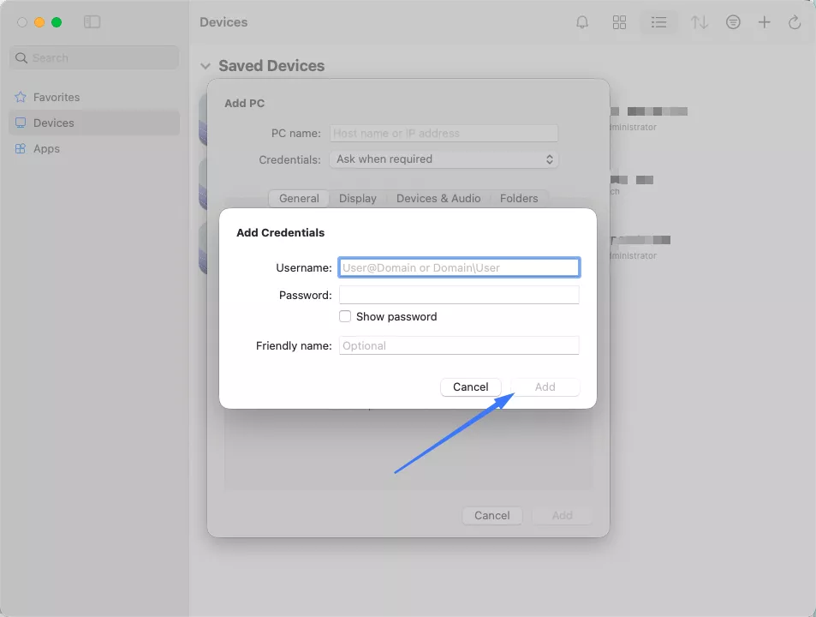
Task: Switch to the Devices & Audio tab
Action: pos(438,198)
